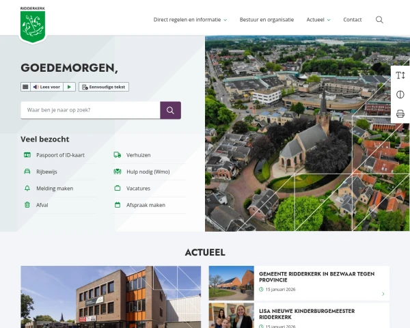This screenshot has width=410, height=328.
Task: Click the large brick building news image
Action: (111, 297)
